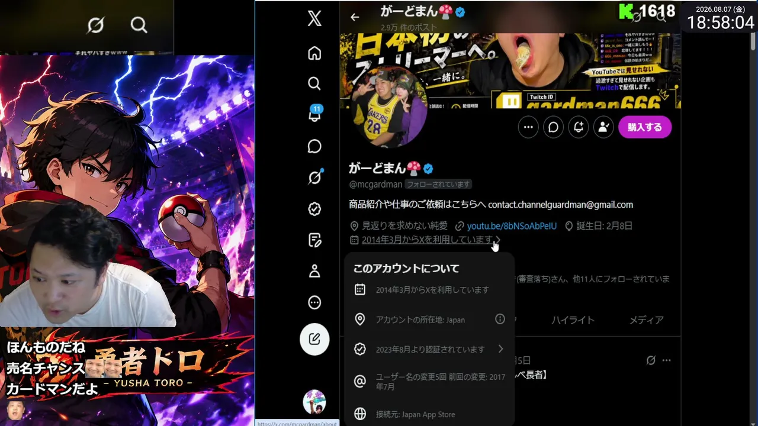Switch to the メディア tab
The height and width of the screenshot is (426, 758).
(646, 320)
